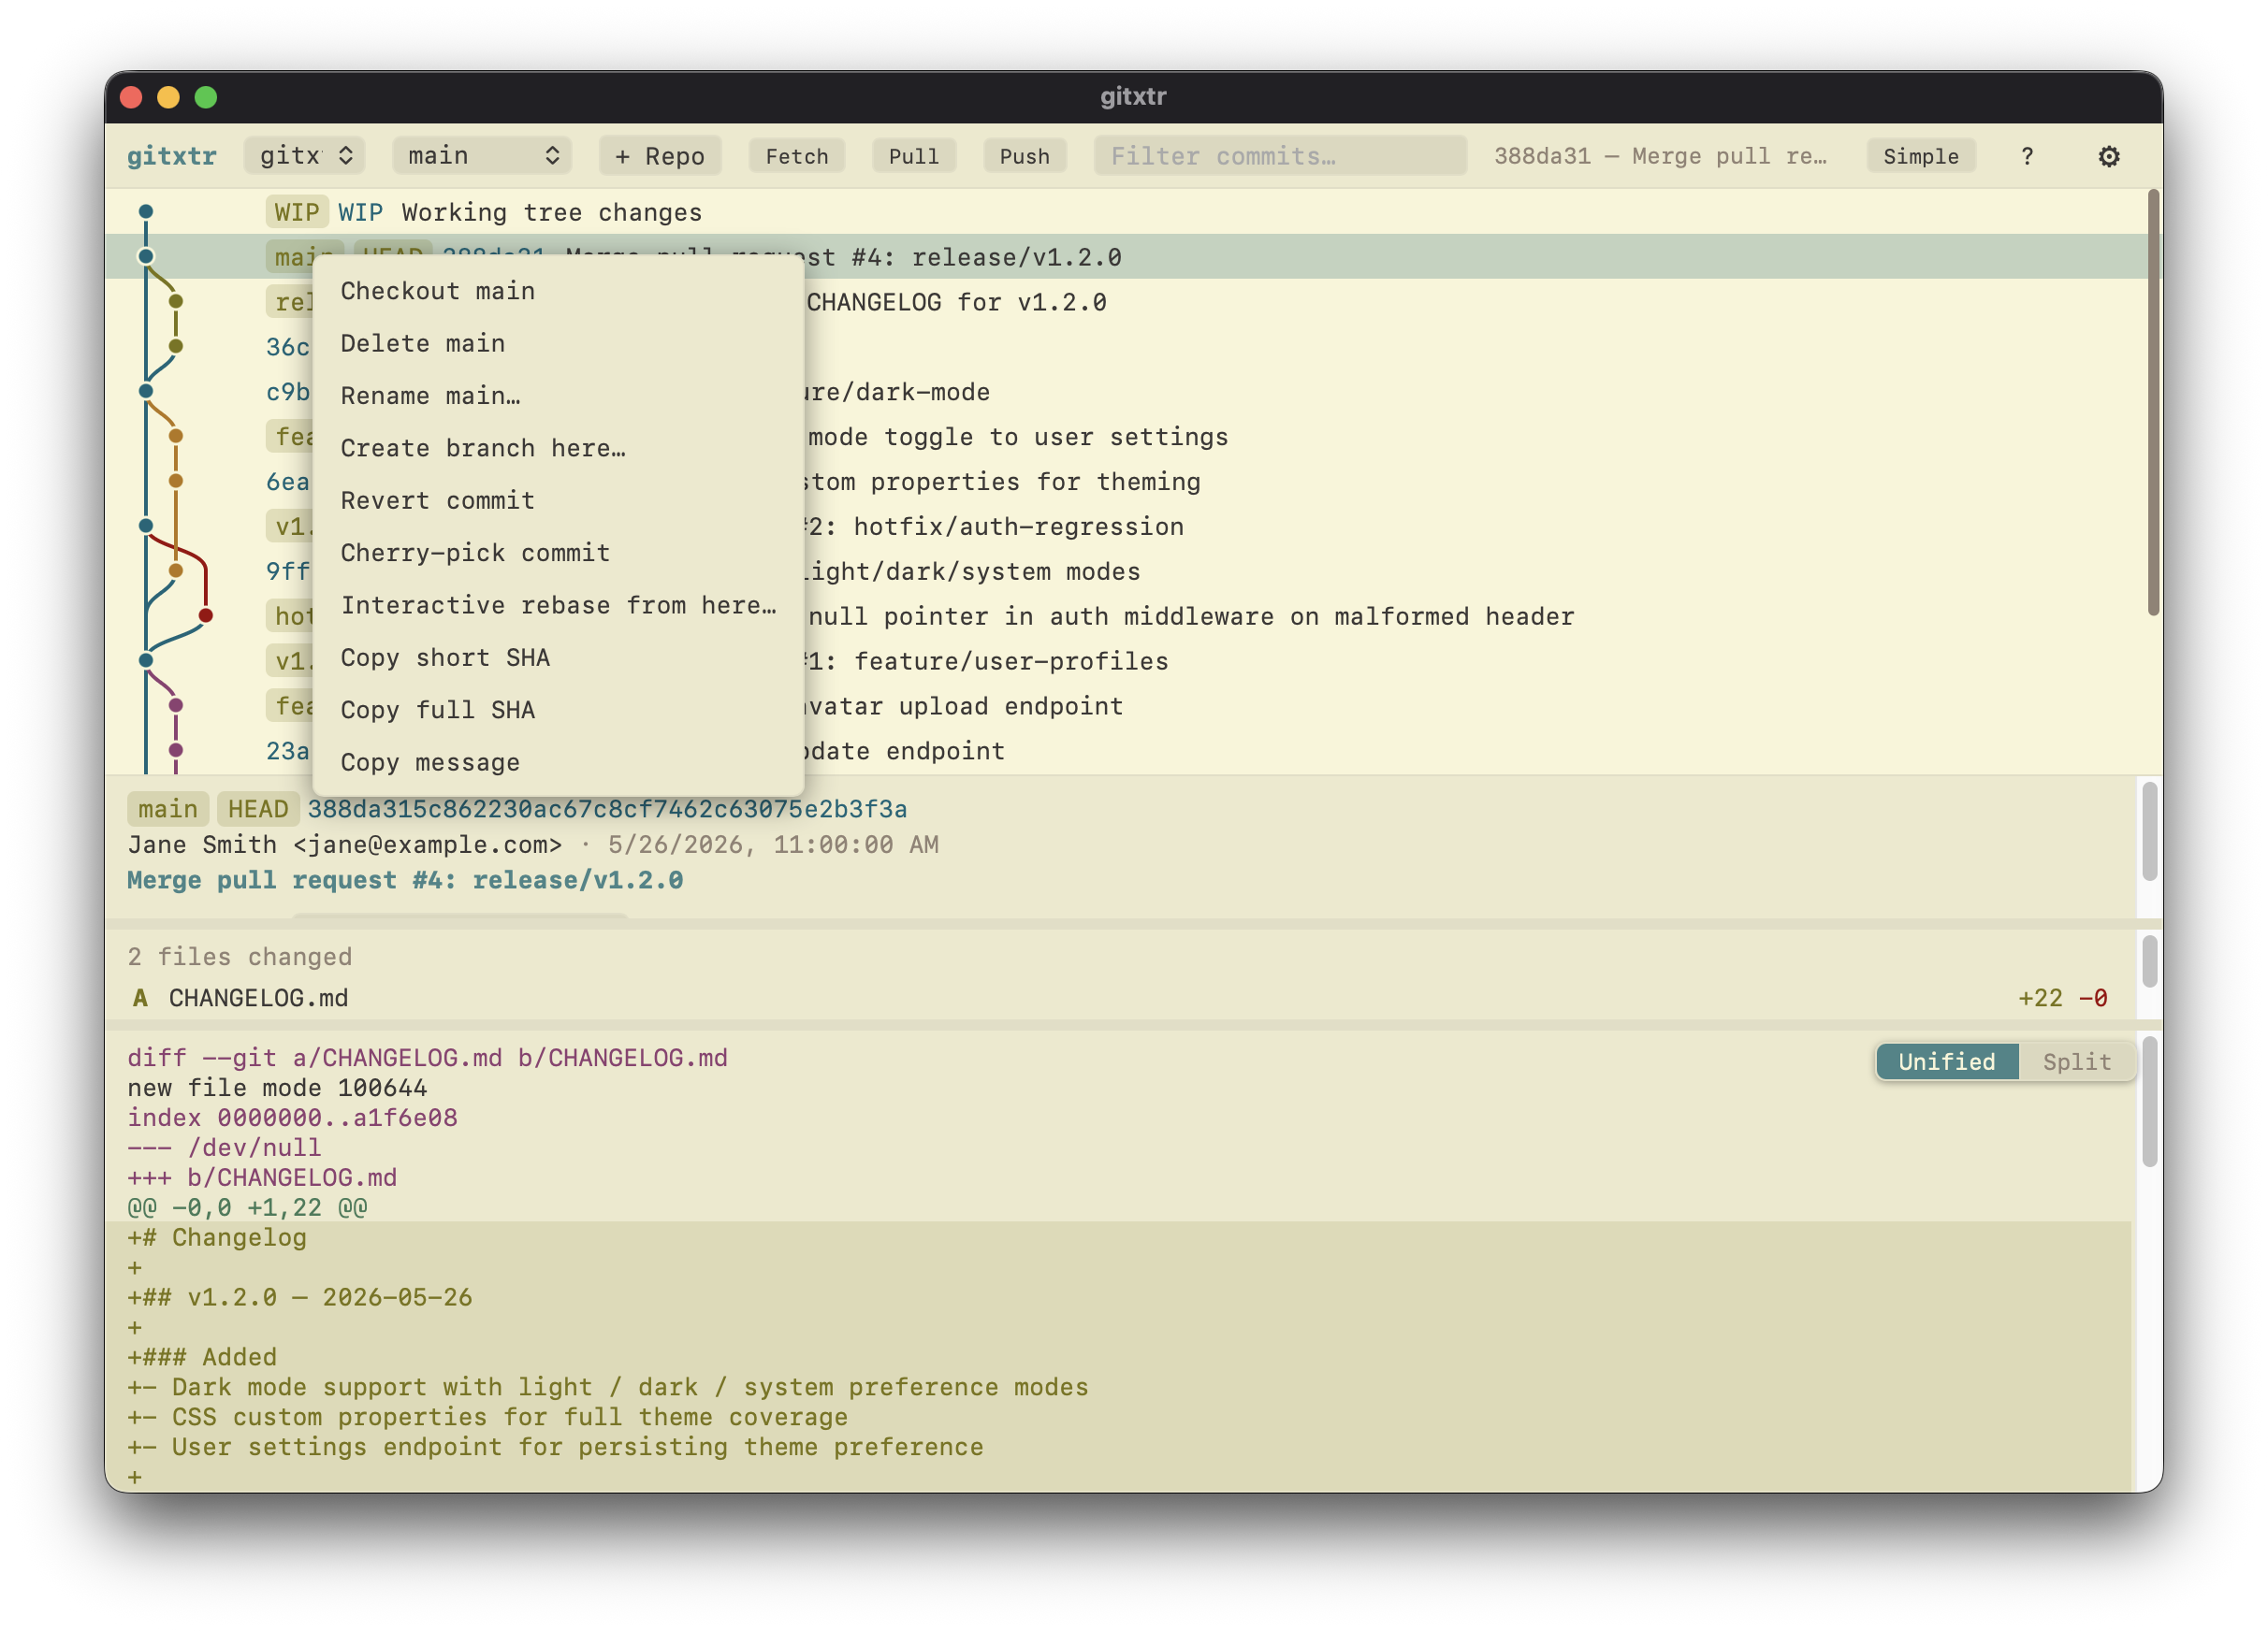Click the red hotfix commit graph node

(x=206, y=615)
